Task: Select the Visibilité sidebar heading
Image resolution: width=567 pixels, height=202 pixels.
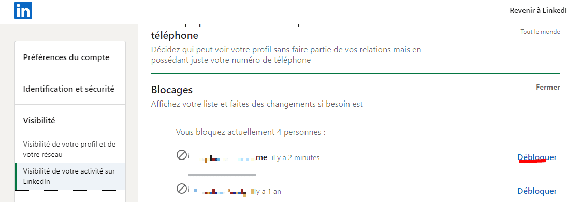Action: point(39,121)
